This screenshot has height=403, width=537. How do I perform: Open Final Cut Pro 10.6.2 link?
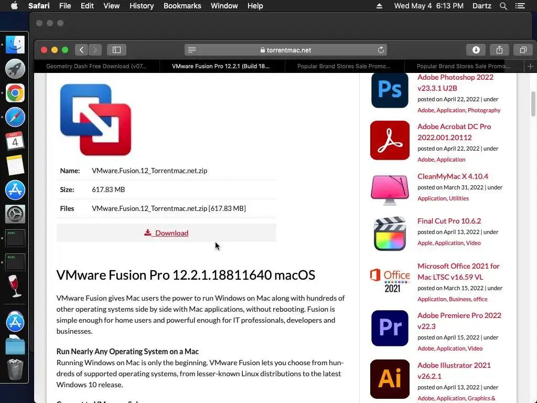(x=449, y=221)
